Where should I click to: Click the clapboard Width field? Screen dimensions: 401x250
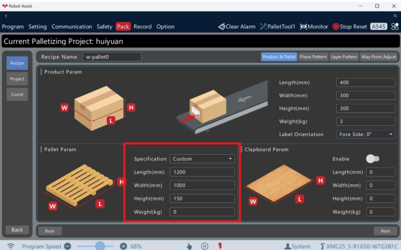[380, 185]
